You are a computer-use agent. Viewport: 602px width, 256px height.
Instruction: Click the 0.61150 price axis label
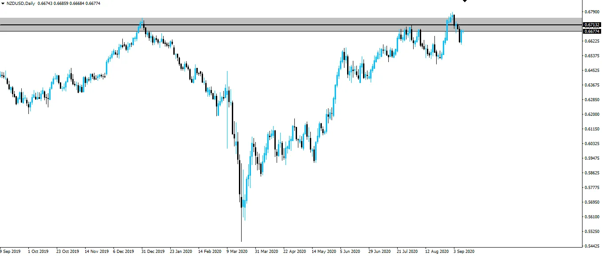point(592,129)
